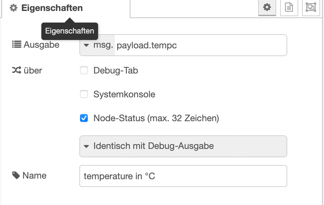Enable the Debug-Tab checkbox
The image size is (324, 205).
(x=84, y=70)
